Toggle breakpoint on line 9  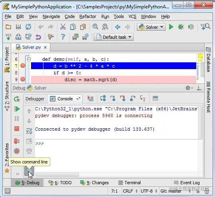point(23,79)
